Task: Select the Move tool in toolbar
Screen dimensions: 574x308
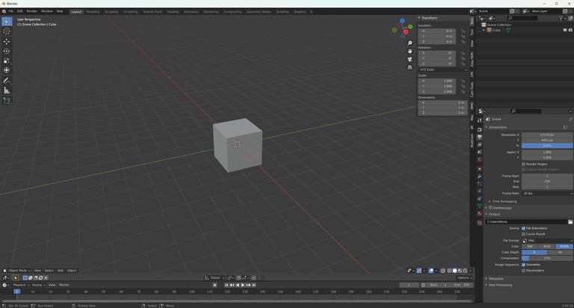Action: coord(7,42)
